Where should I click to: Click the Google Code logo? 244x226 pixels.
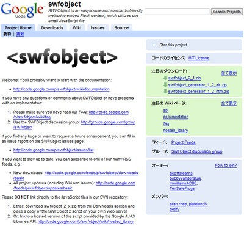pyautogui.click(x=22, y=10)
